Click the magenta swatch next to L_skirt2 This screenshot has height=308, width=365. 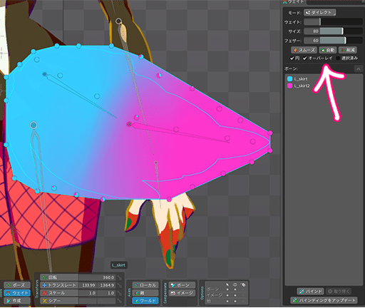click(289, 86)
